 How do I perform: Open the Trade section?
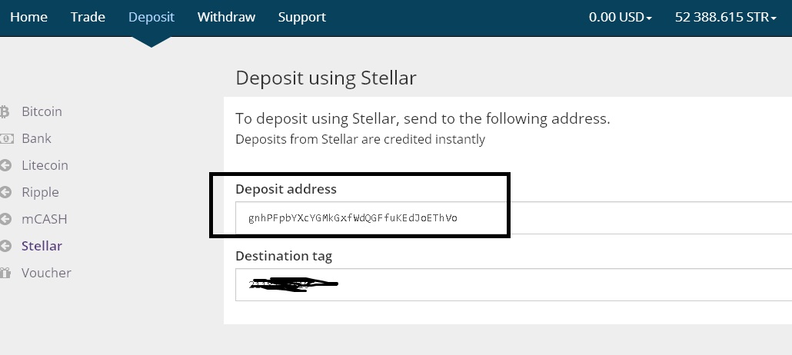[88, 17]
